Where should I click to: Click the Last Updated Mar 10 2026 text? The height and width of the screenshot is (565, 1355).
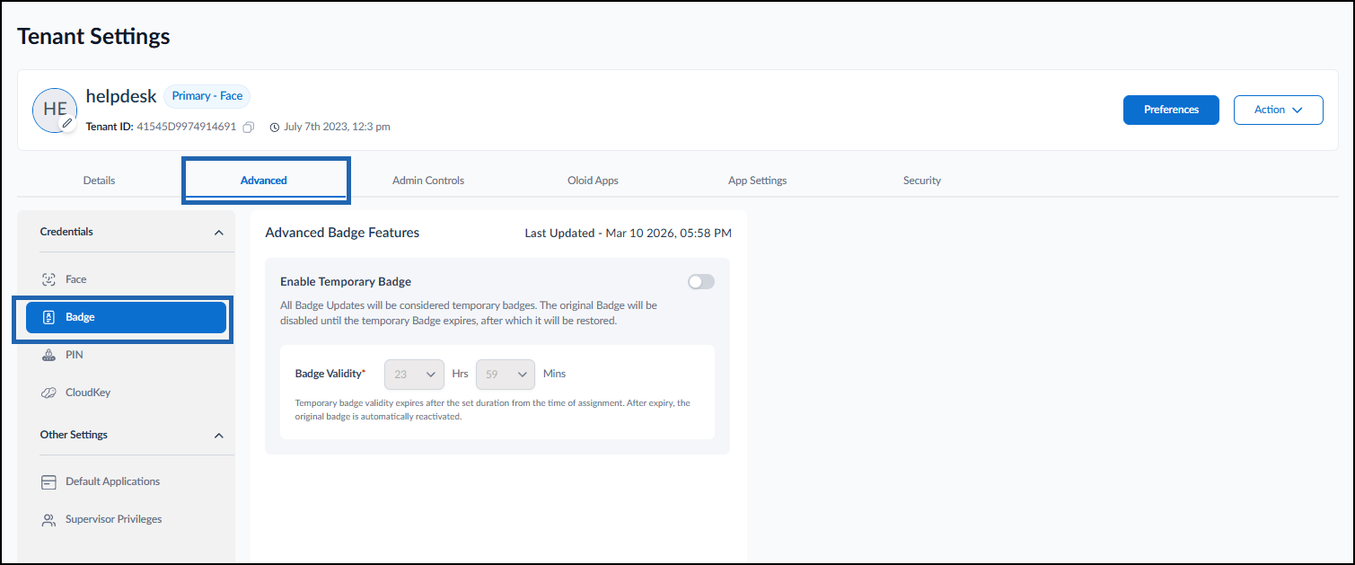tap(628, 234)
